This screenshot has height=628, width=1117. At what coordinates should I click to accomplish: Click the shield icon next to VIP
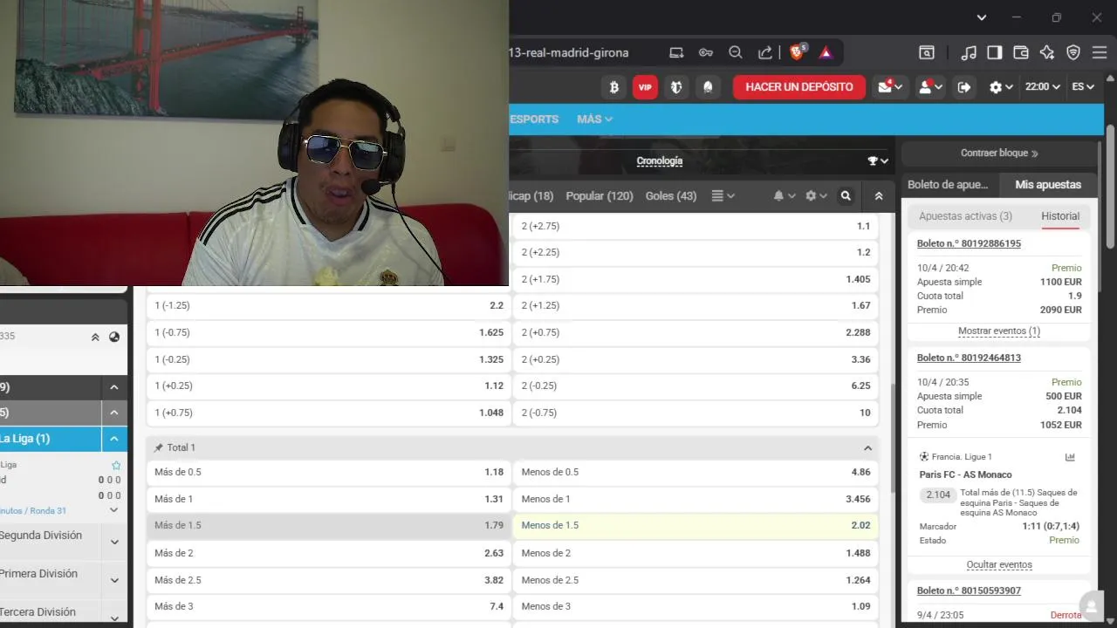tap(676, 87)
